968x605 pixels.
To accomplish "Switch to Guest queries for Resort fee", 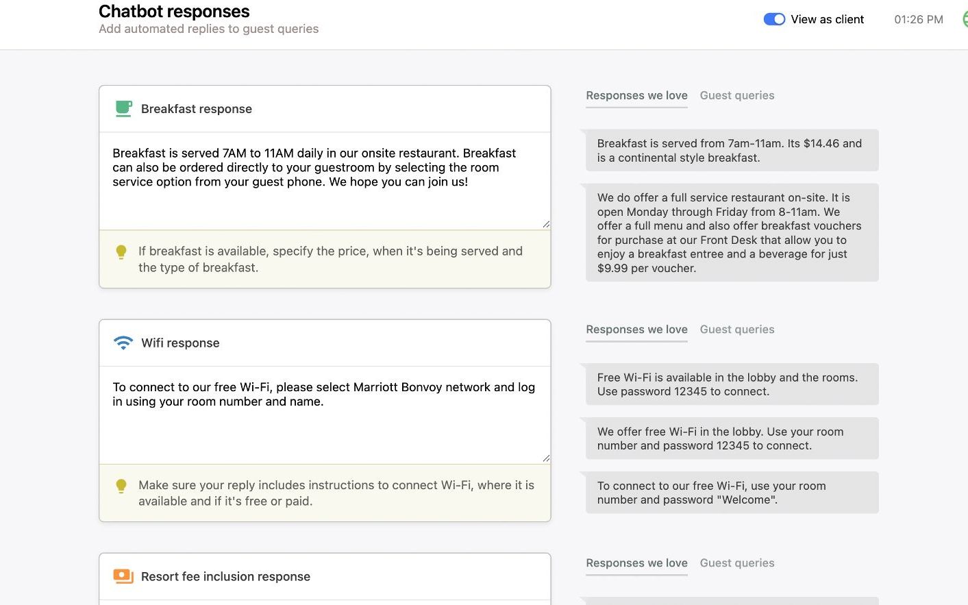I will [737, 563].
